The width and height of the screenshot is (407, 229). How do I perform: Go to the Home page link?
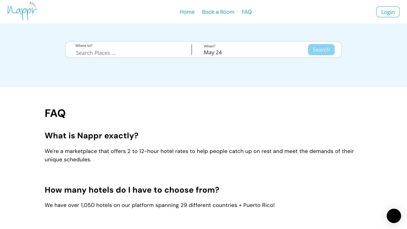[187, 12]
